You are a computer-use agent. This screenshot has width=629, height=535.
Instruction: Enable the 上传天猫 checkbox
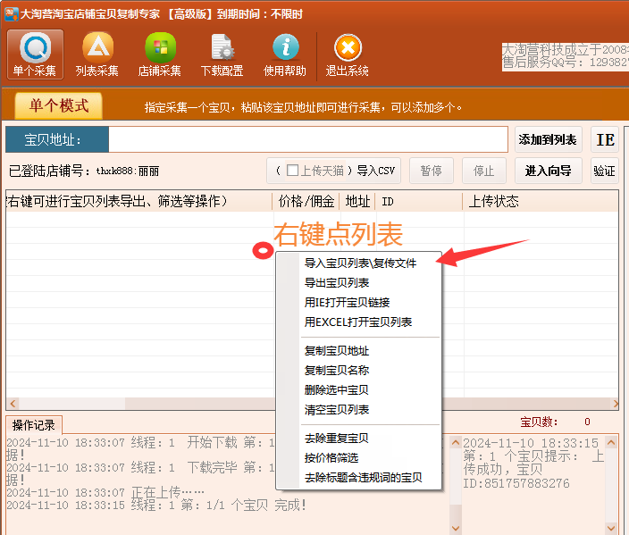click(292, 171)
